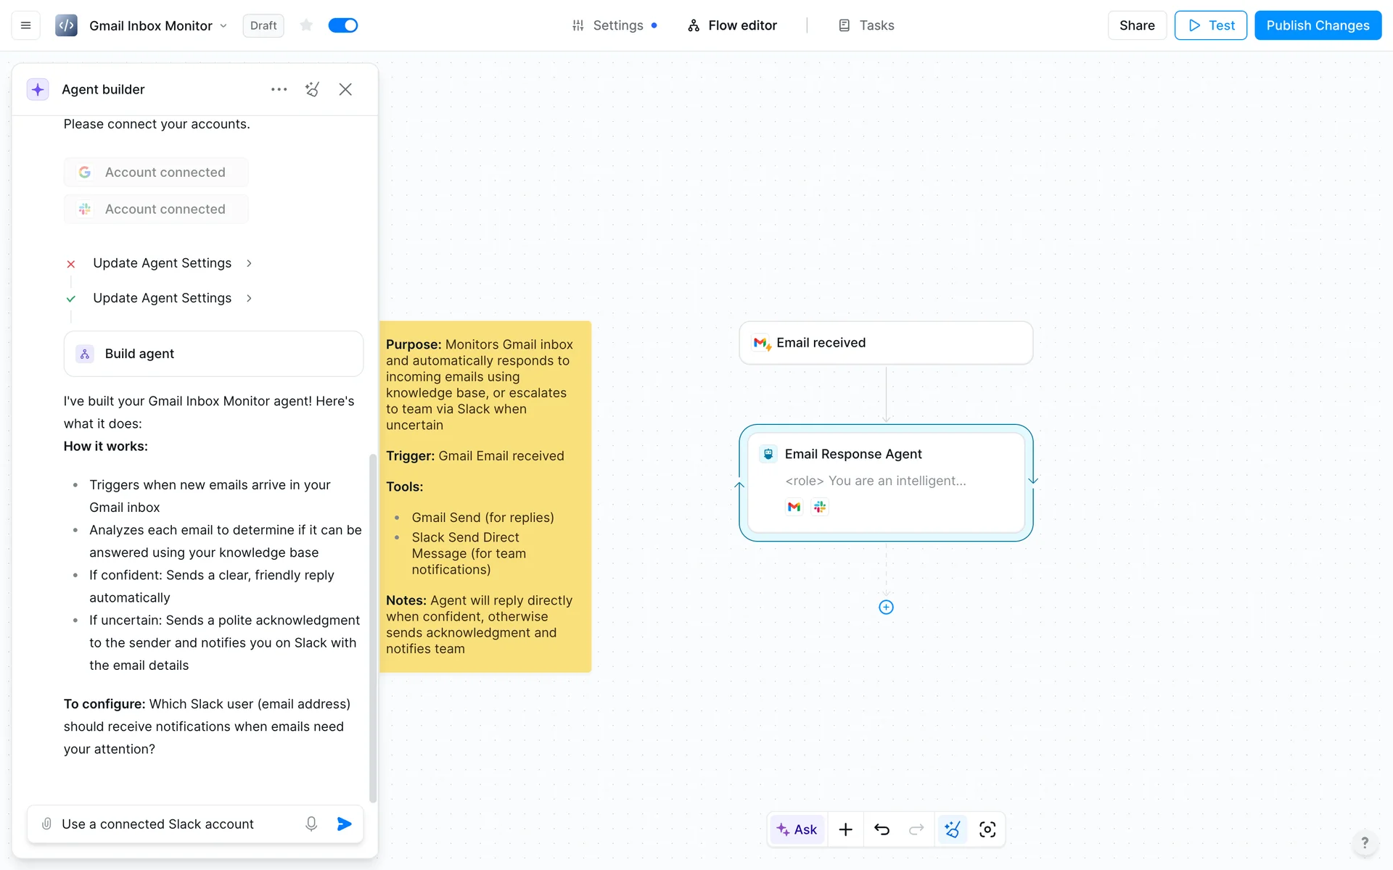This screenshot has width=1393, height=870.
Task: Expand the successful Update Agent Settings step
Action: point(162,298)
